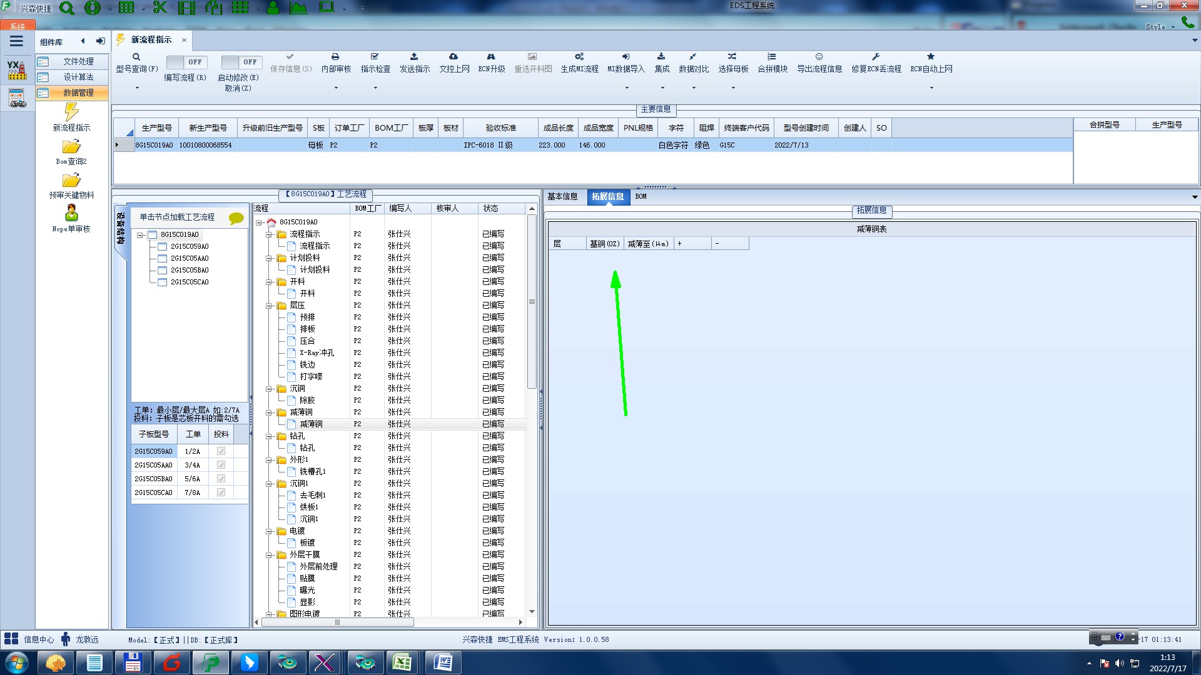
Task: Click the Bom查询2 folder icon
Action: tap(71, 147)
